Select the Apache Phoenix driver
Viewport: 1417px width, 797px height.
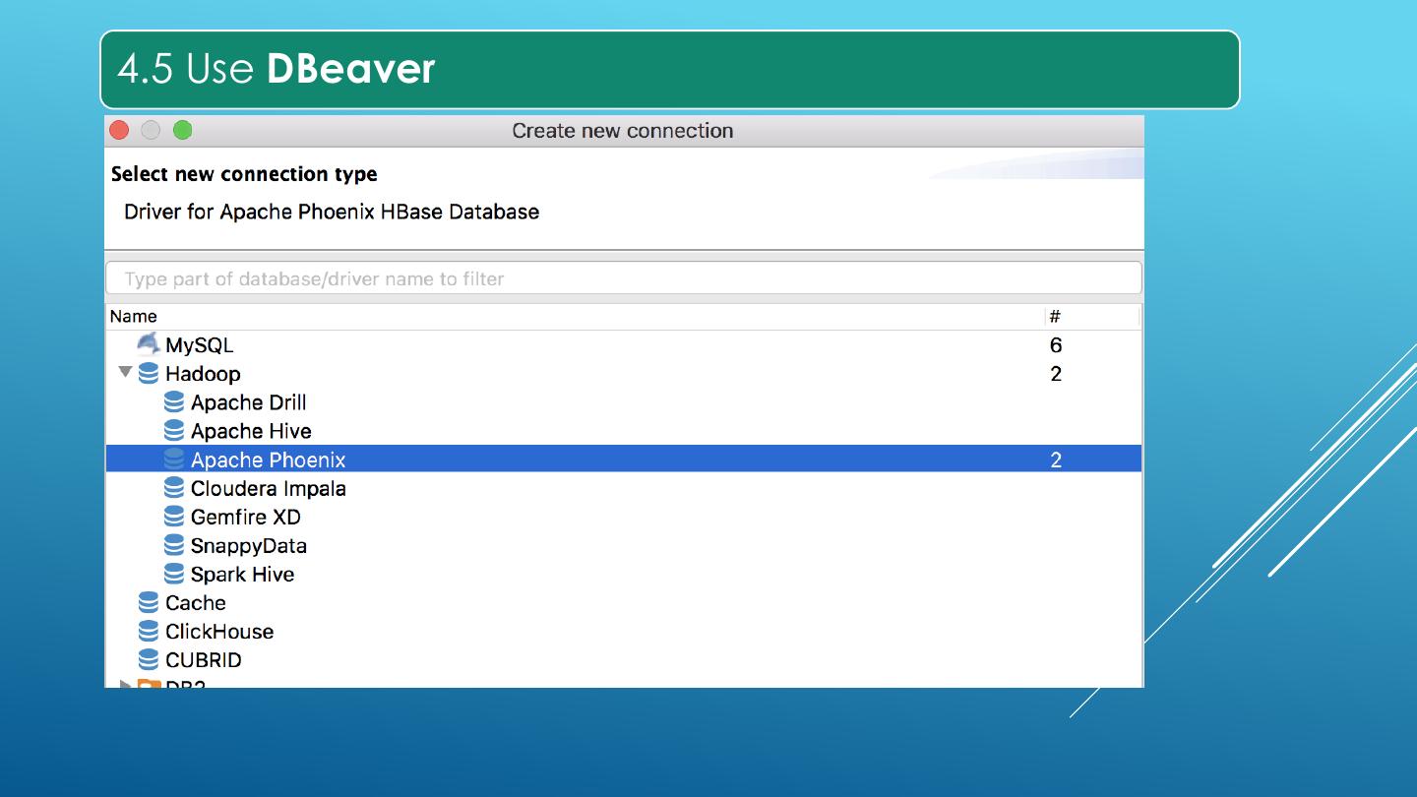click(268, 460)
